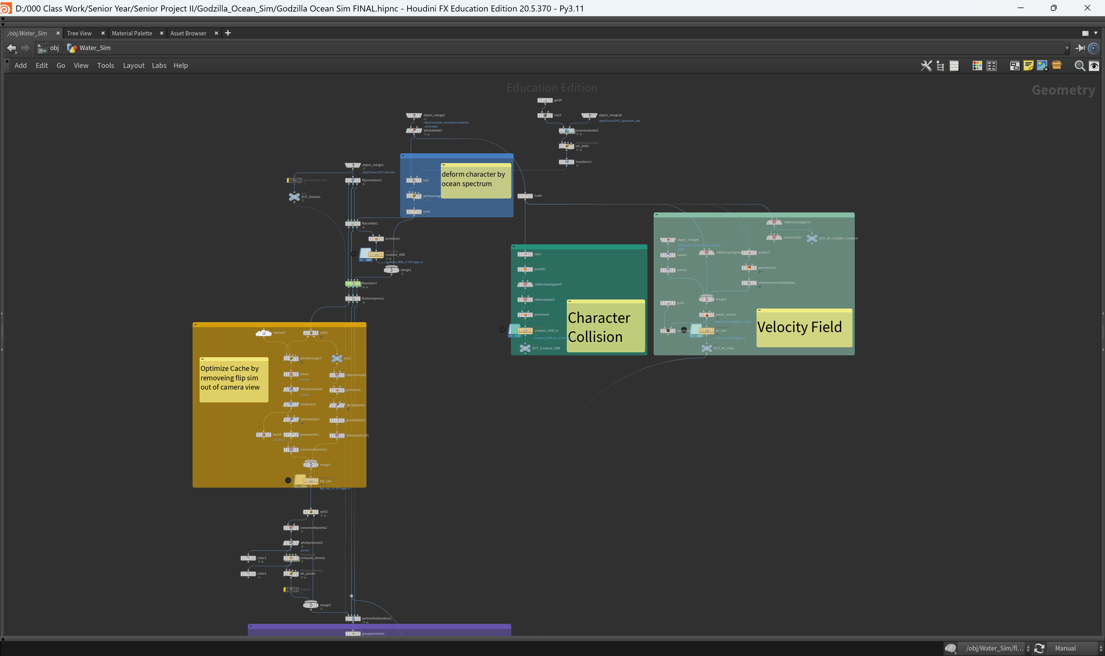1105x656 pixels.
Task: Click the brain simulation menu icon
Action: point(951,649)
